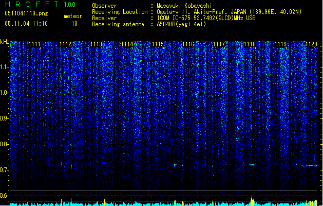Image resolution: width=323 pixels, height=206 pixels.
Task: Click the 1.1 kHz frequency axis label
Action: point(4,67)
